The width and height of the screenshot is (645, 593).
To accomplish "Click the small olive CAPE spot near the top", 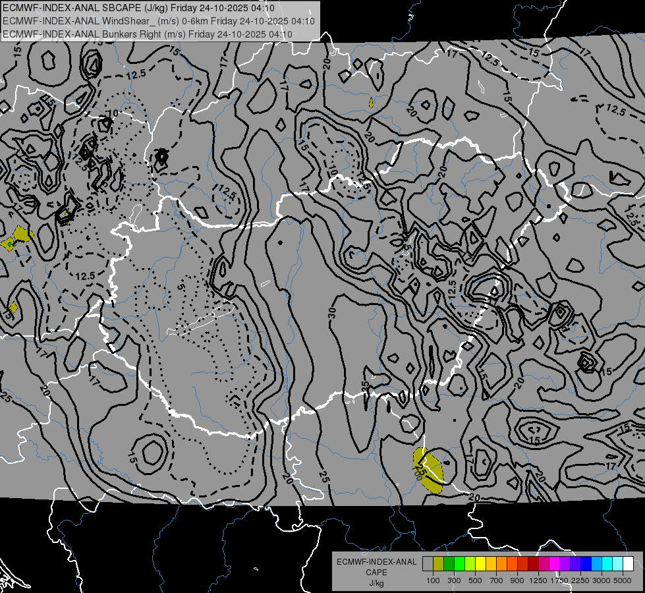I will click(x=371, y=103).
